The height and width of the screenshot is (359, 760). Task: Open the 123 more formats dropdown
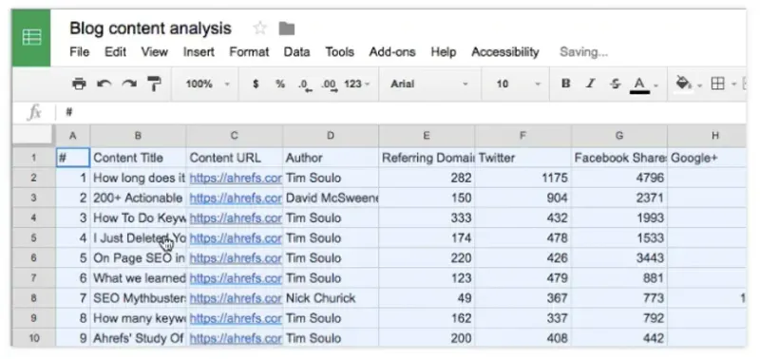pos(357,84)
